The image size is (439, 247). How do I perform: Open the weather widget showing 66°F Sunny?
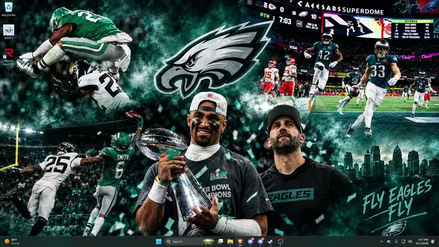click(12, 241)
